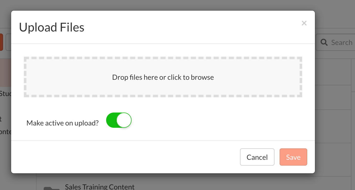This screenshot has height=190, width=355.
Task: Focus the Search field behind the dialog
Action: click(335, 42)
